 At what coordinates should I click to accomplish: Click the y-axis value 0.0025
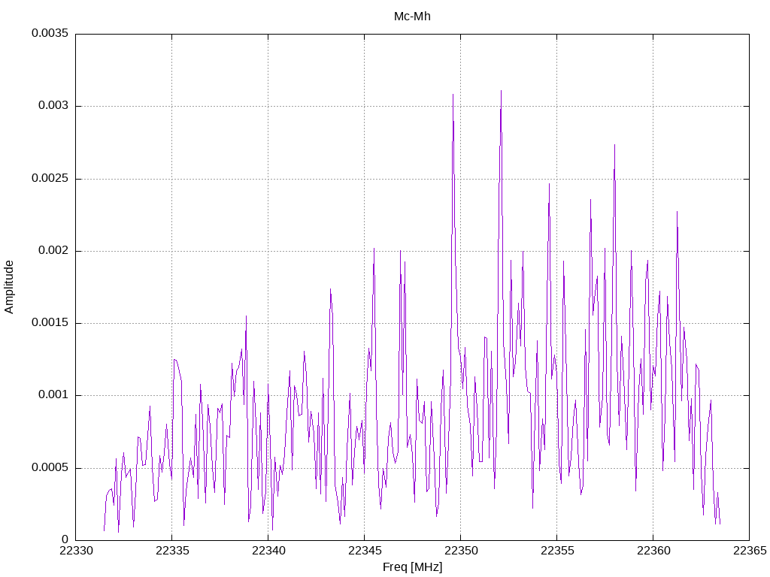click(x=50, y=178)
